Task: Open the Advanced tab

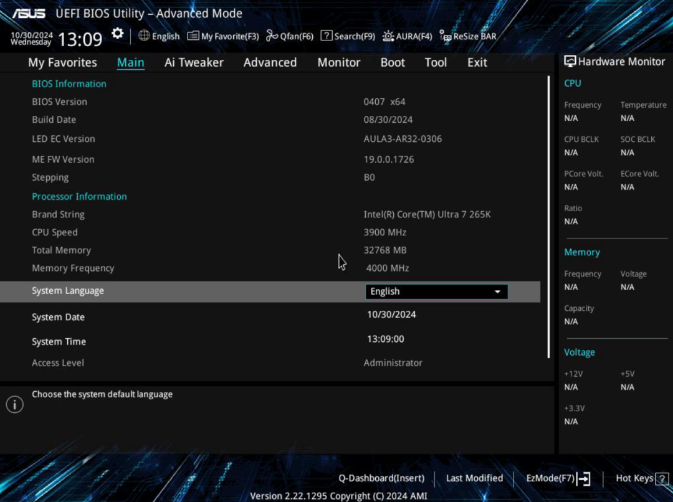Action: (x=270, y=62)
